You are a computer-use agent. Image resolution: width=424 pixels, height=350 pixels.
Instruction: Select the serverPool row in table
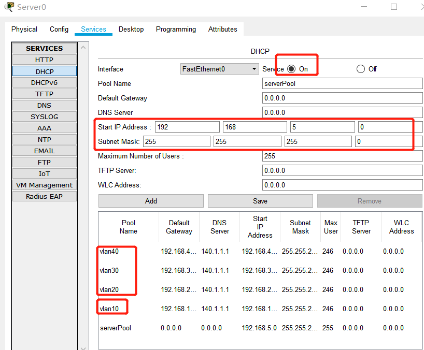[116, 328]
